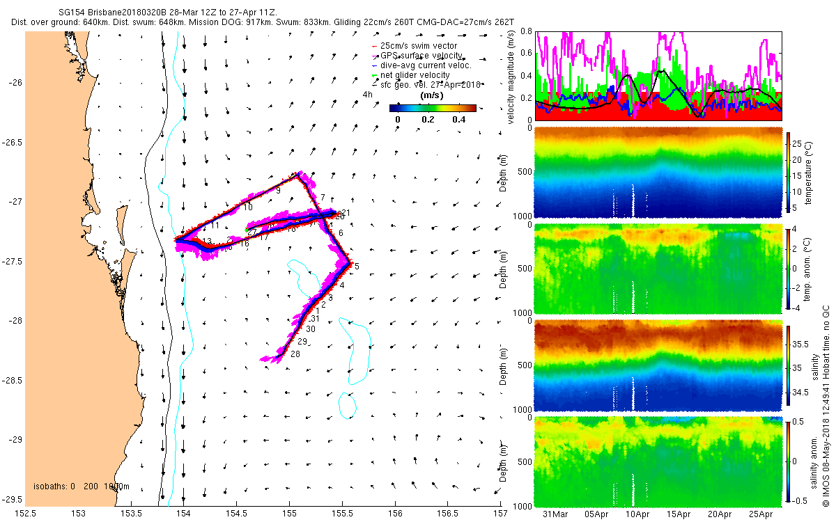Click the "05Apr" date tick label
Screen dimensions: 836x522
point(597,515)
